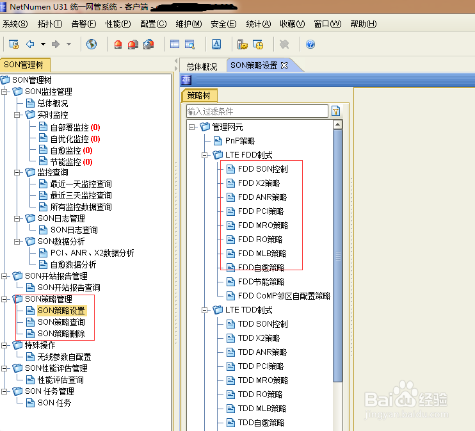The image size is (475, 431).
Task: Collapse the SON监控管理 folder
Action: [x=4, y=92]
